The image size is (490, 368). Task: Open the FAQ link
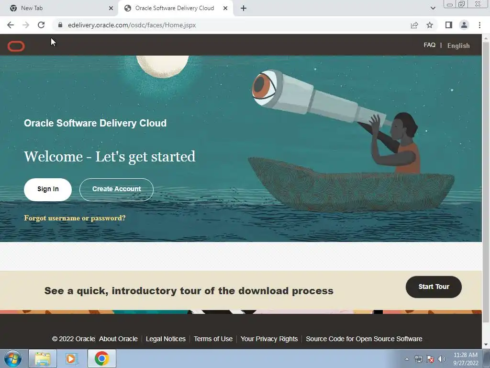coord(429,45)
